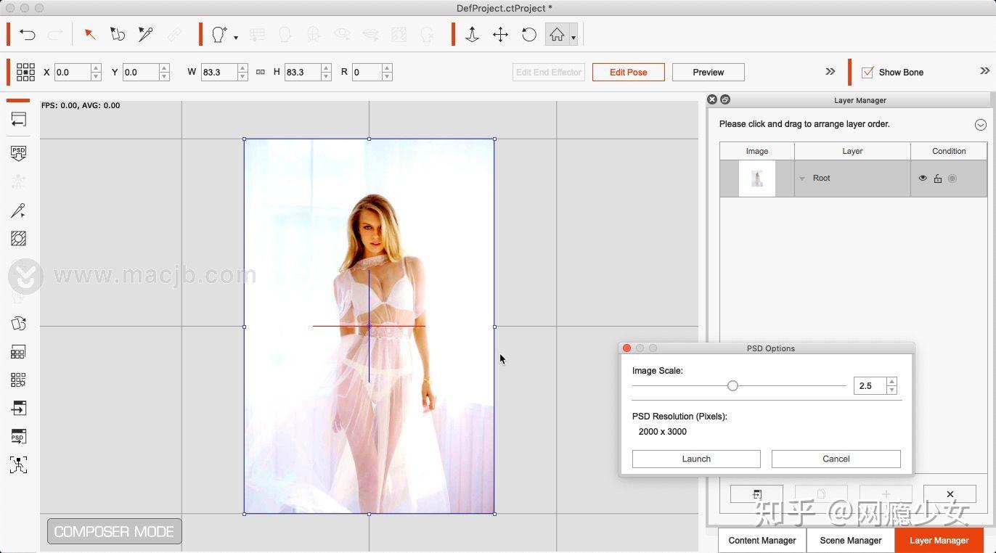Screen dimensions: 996x553
Task: Select the bone pen tool in sidebar
Action: pyautogui.click(x=18, y=210)
